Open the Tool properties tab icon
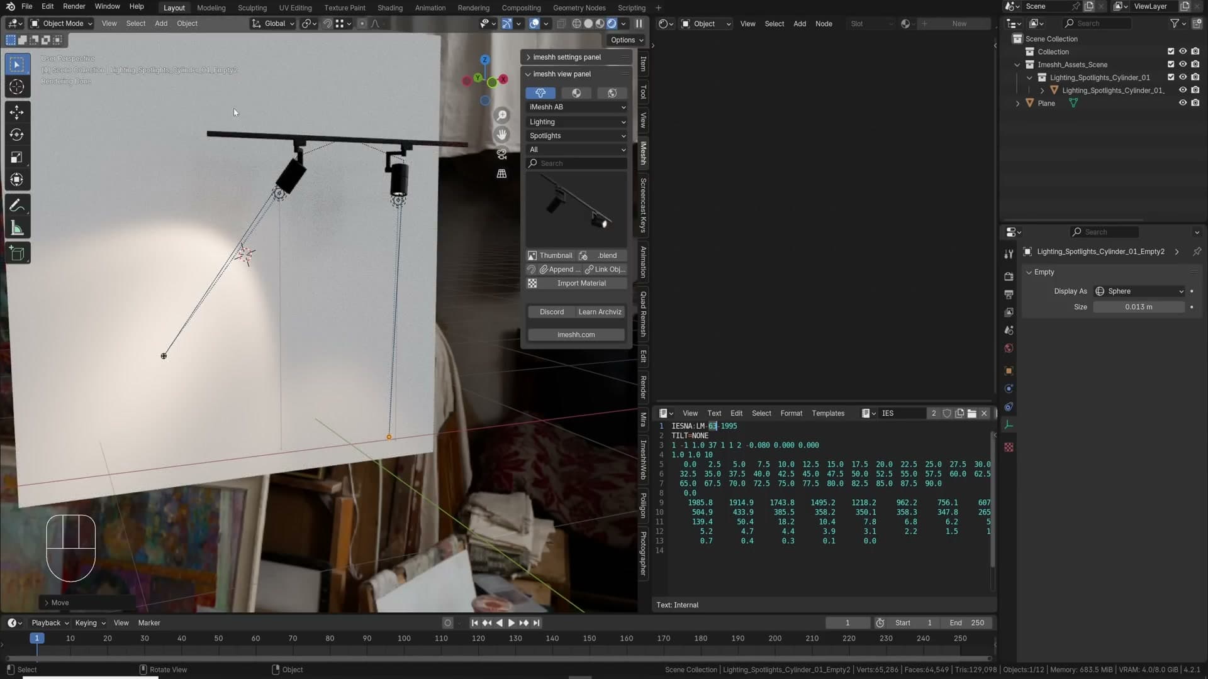Viewport: 1208px width, 679px height. tap(1009, 253)
